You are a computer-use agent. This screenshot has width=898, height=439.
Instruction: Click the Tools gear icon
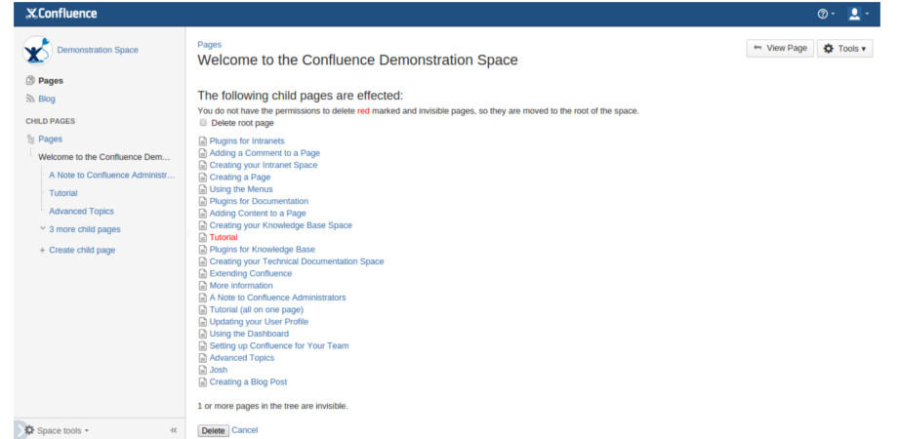click(x=828, y=49)
